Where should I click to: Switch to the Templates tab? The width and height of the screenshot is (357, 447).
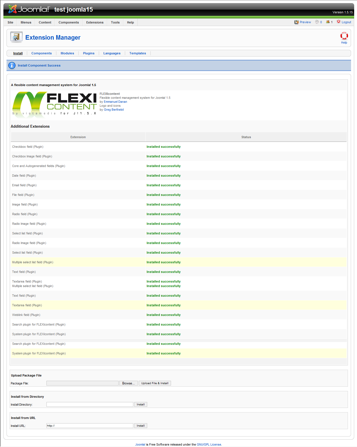(x=138, y=53)
